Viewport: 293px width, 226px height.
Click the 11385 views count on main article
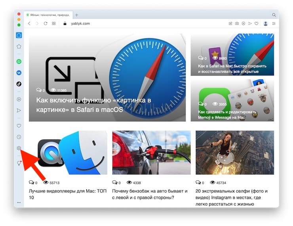[59, 90]
